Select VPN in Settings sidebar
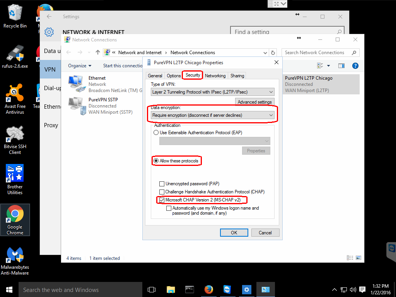 (50, 70)
